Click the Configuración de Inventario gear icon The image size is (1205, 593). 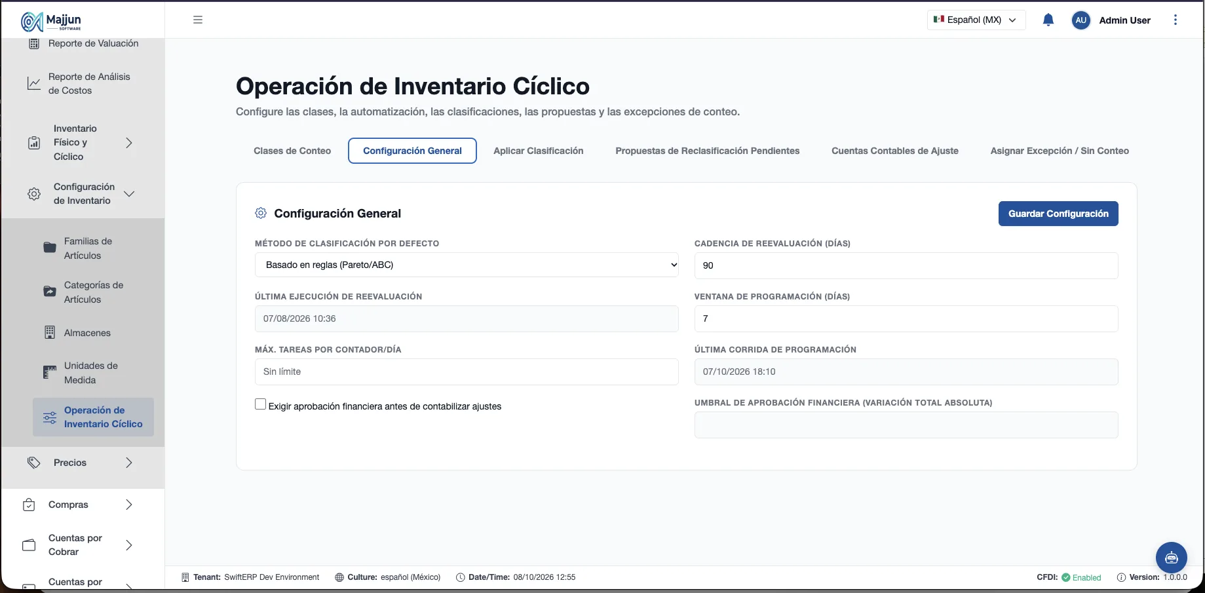(x=34, y=194)
